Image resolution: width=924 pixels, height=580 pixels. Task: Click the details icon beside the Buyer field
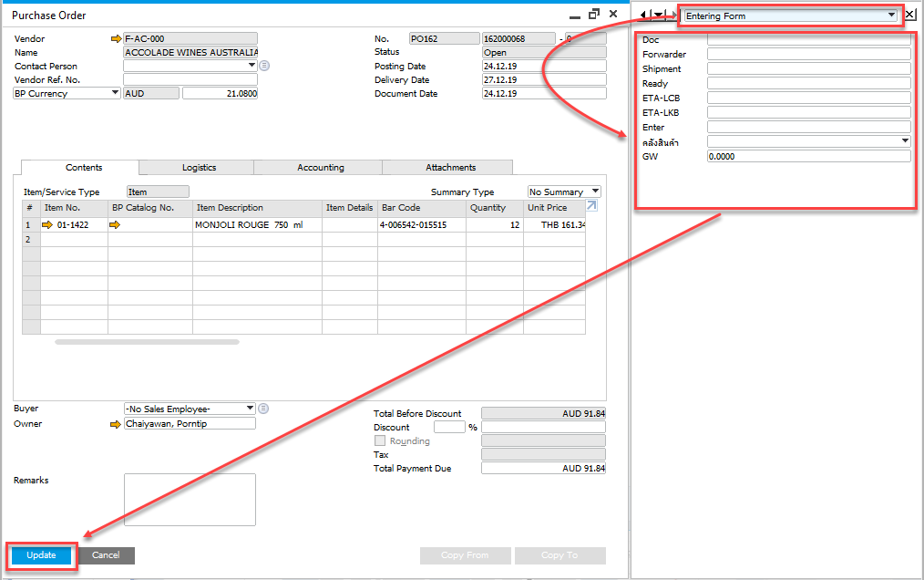[x=263, y=409]
